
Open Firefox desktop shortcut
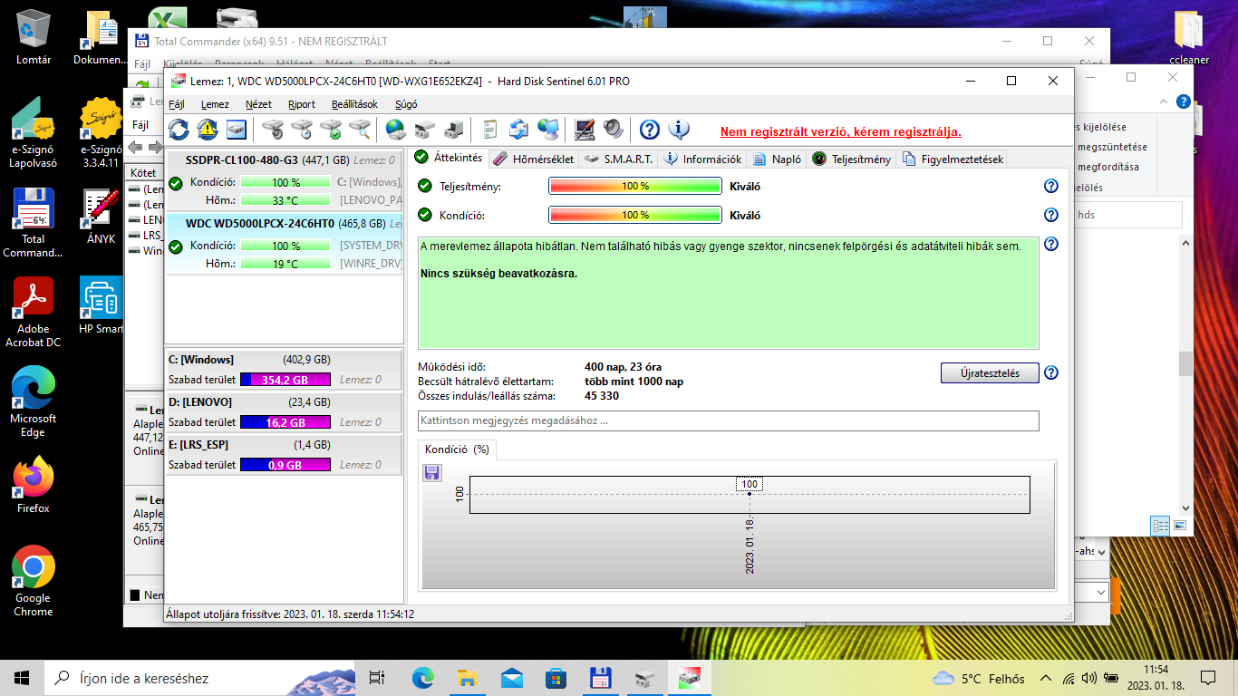point(33,485)
